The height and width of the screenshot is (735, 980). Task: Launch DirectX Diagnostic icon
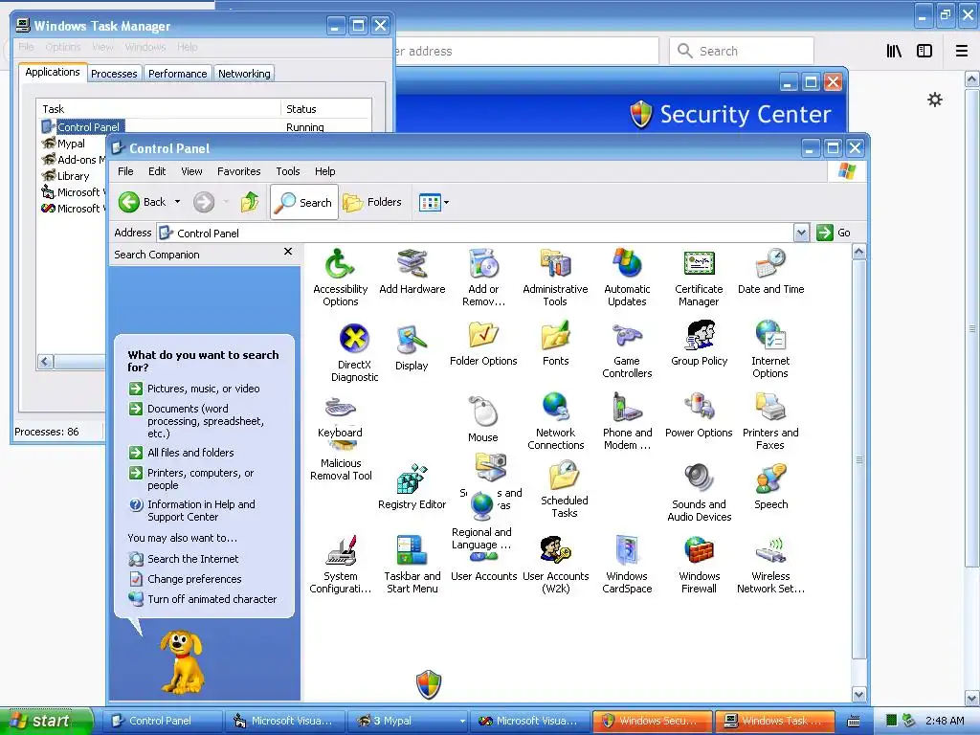(354, 352)
